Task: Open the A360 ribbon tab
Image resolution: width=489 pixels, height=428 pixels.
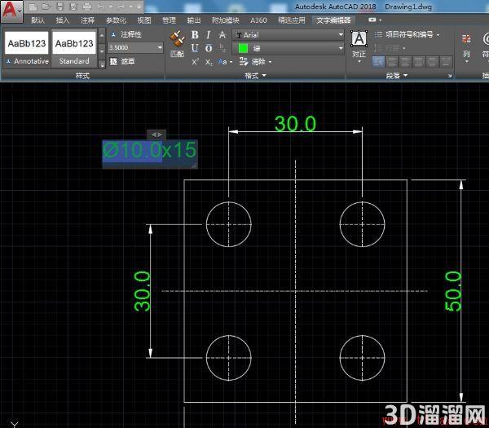Action: click(258, 20)
